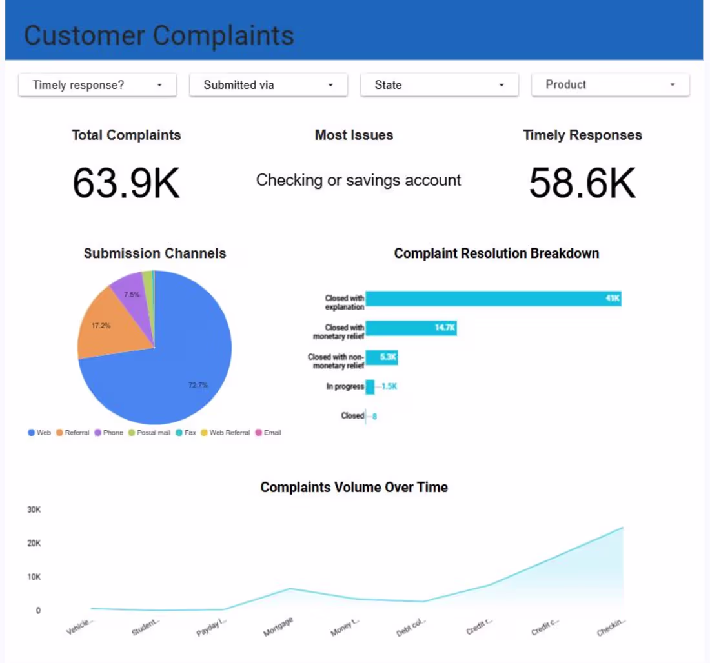The width and height of the screenshot is (710, 663).
Task: Open the Product filter dropdown
Action: click(x=609, y=84)
